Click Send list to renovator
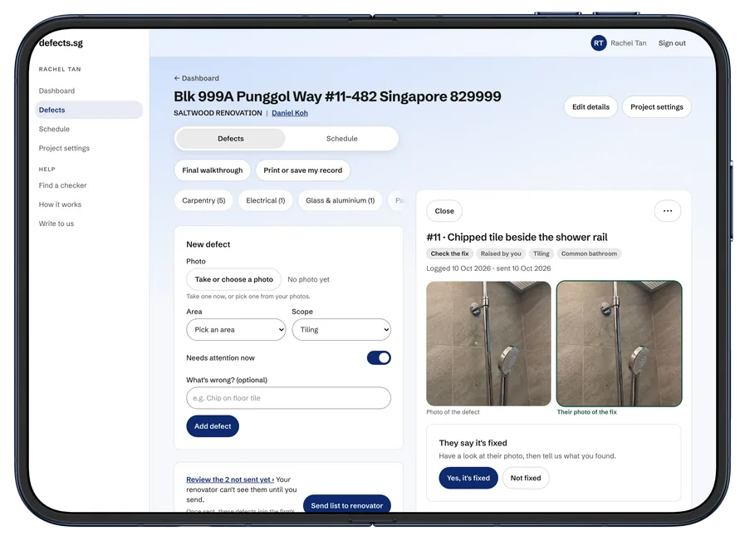The image size is (745, 541). (347, 505)
